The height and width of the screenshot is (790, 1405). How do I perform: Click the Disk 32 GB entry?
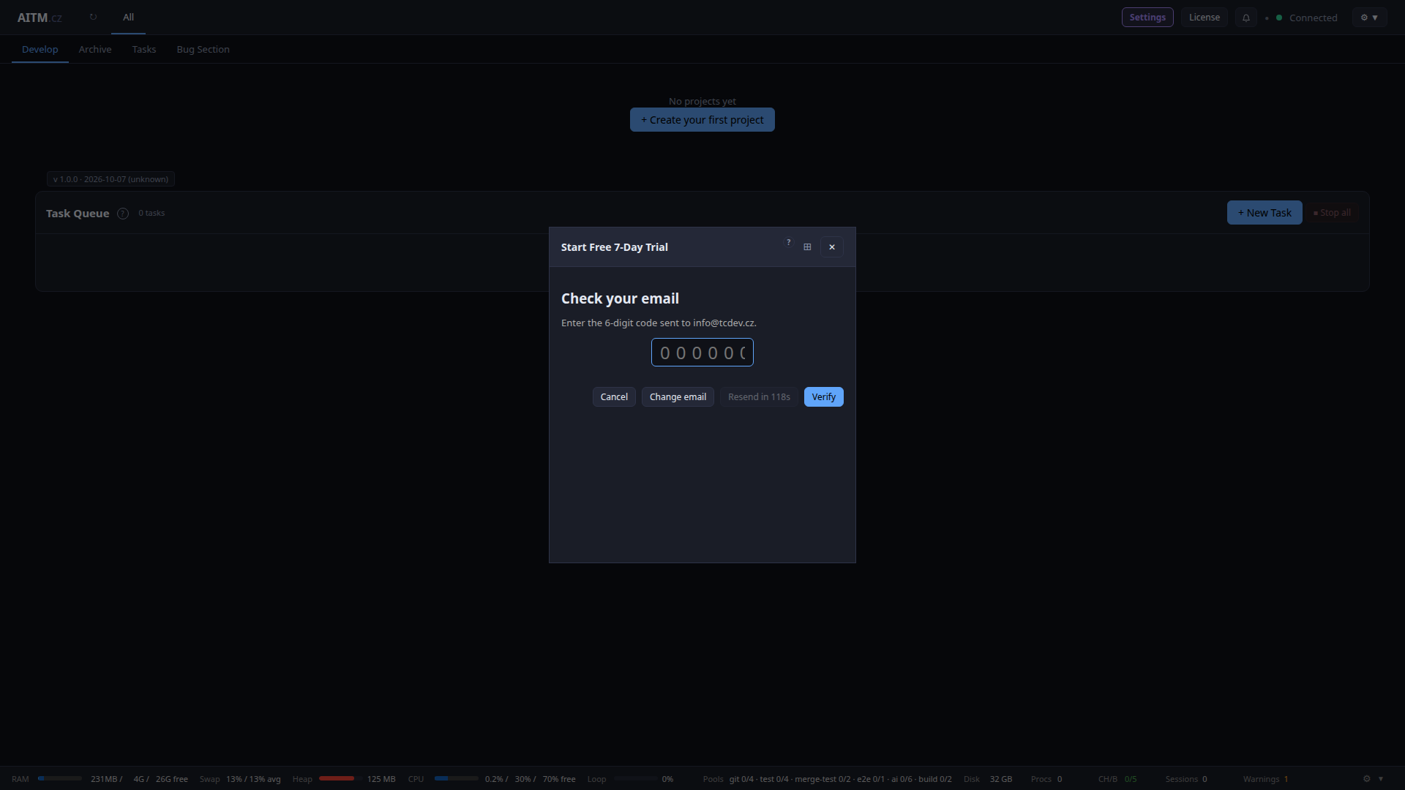tap(988, 779)
